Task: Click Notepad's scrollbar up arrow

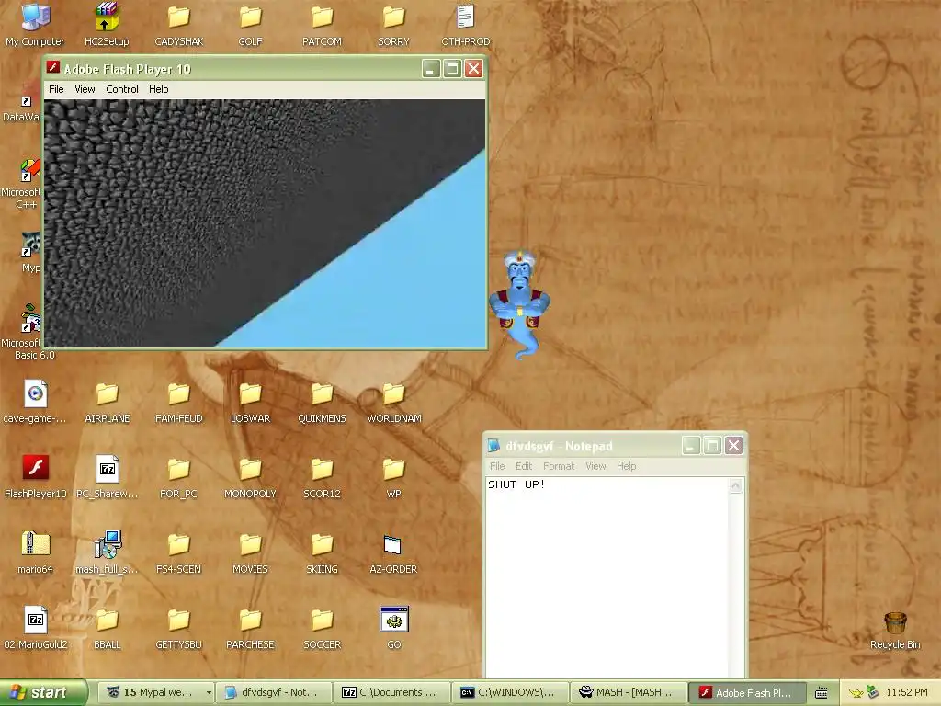Action: 736,485
